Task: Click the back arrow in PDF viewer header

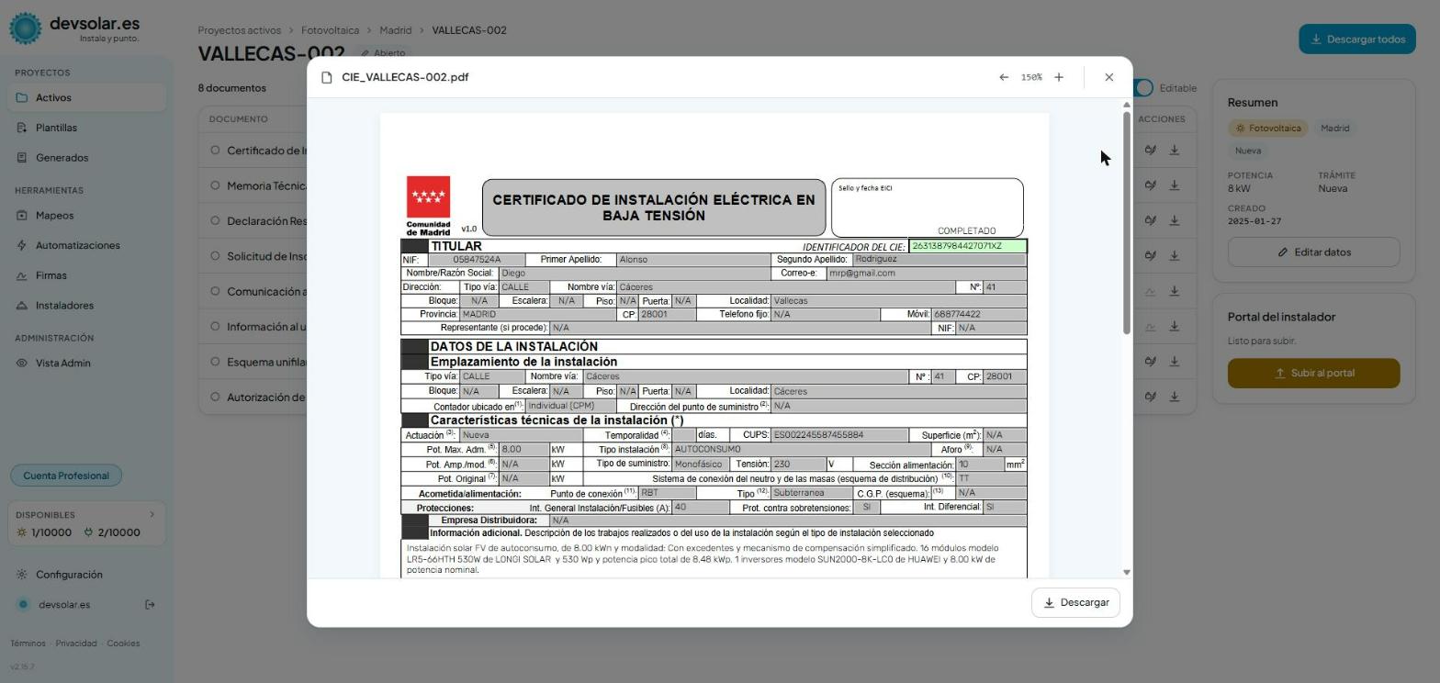Action: click(1004, 77)
